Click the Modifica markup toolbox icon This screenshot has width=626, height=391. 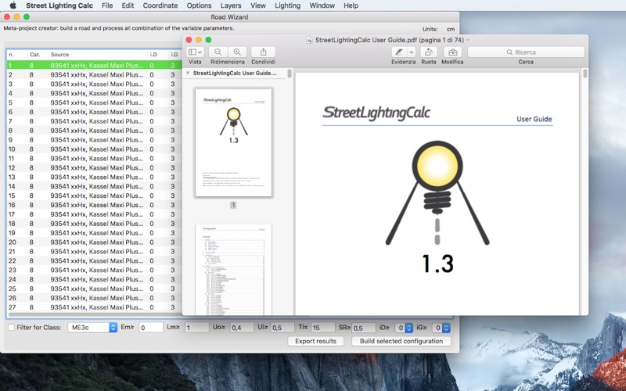(x=452, y=52)
